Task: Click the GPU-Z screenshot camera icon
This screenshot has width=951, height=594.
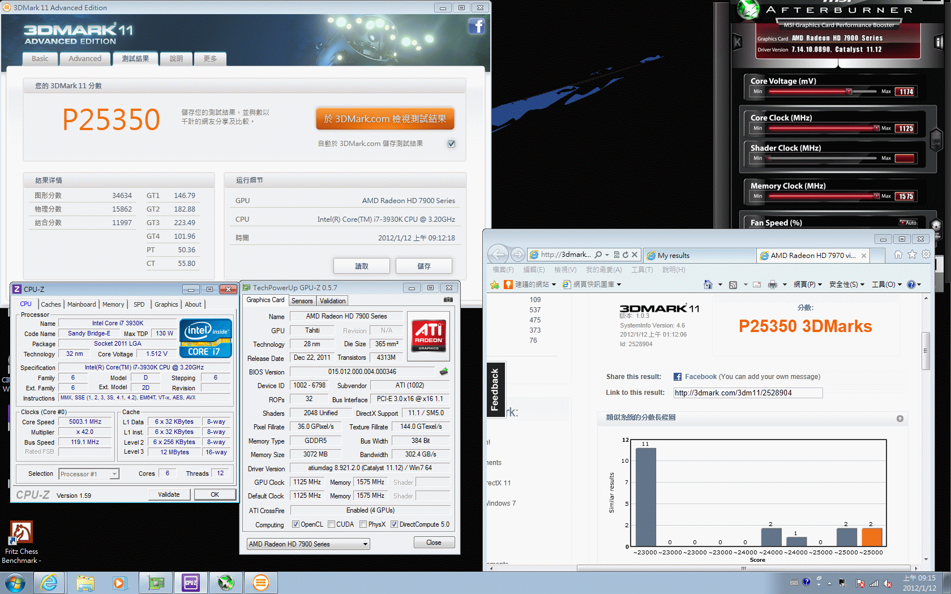Action: tap(448, 300)
